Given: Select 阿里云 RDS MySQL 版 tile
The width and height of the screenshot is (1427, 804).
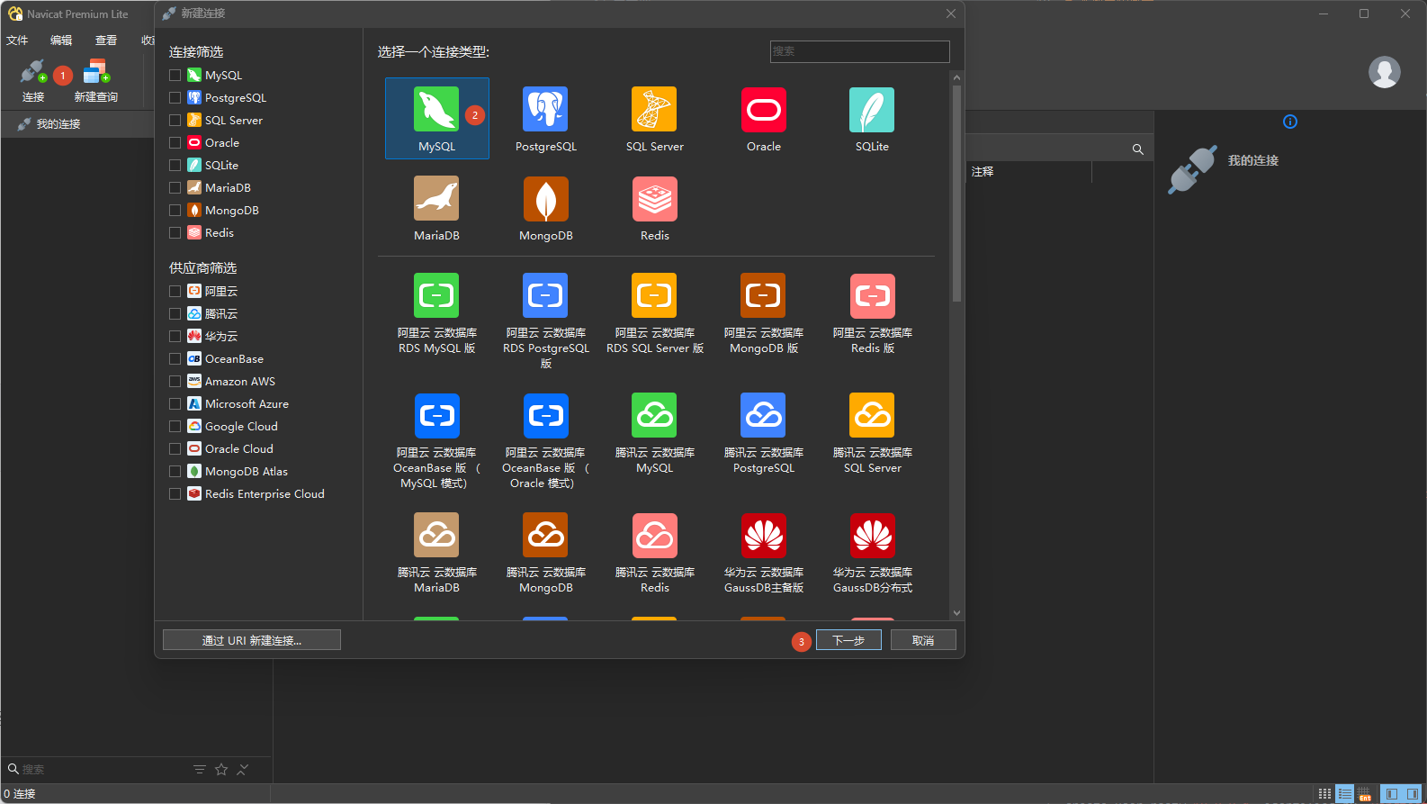Looking at the screenshot, I should tap(437, 314).
